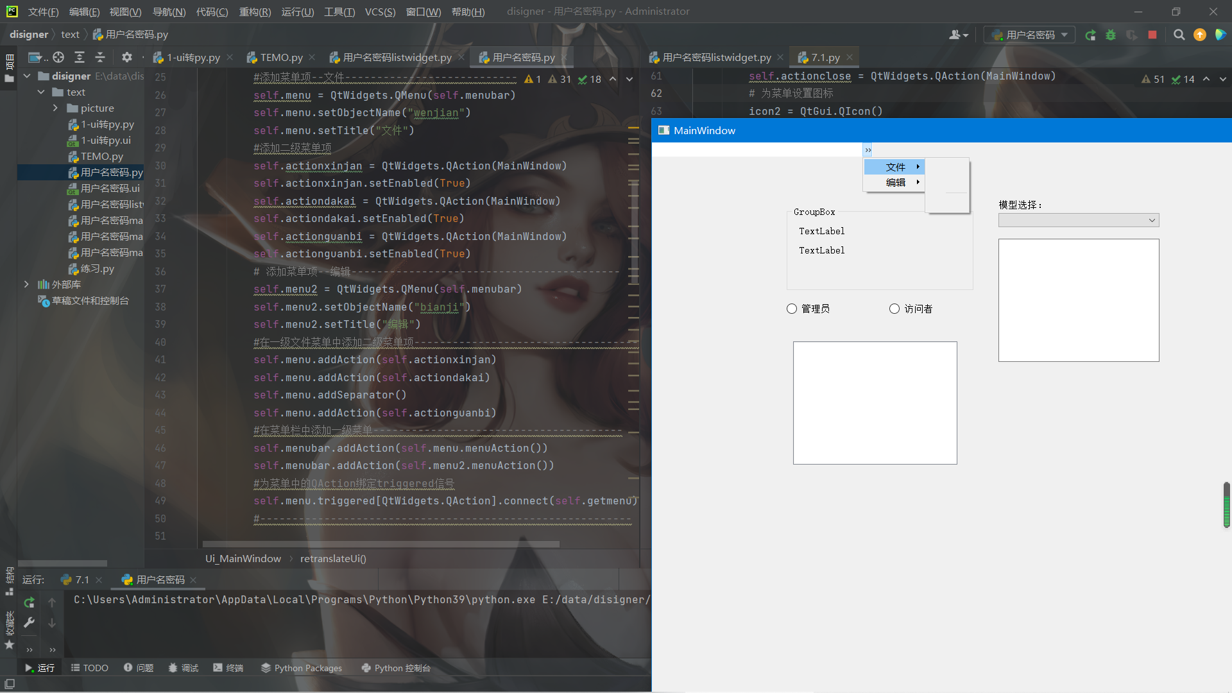Click the down arrow in Run panel

point(52,622)
